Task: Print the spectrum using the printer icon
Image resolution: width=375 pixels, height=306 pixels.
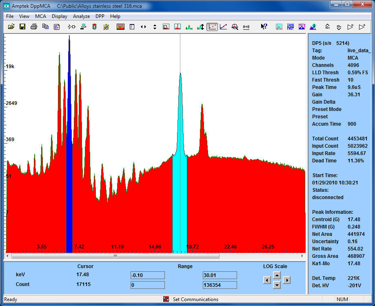Action: coord(34,27)
